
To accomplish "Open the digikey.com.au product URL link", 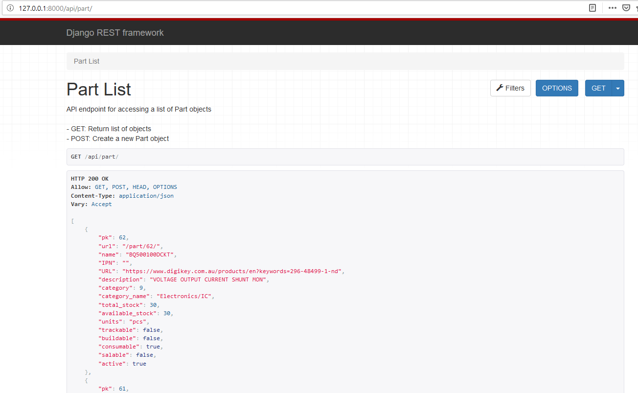I will pyautogui.click(x=233, y=271).
